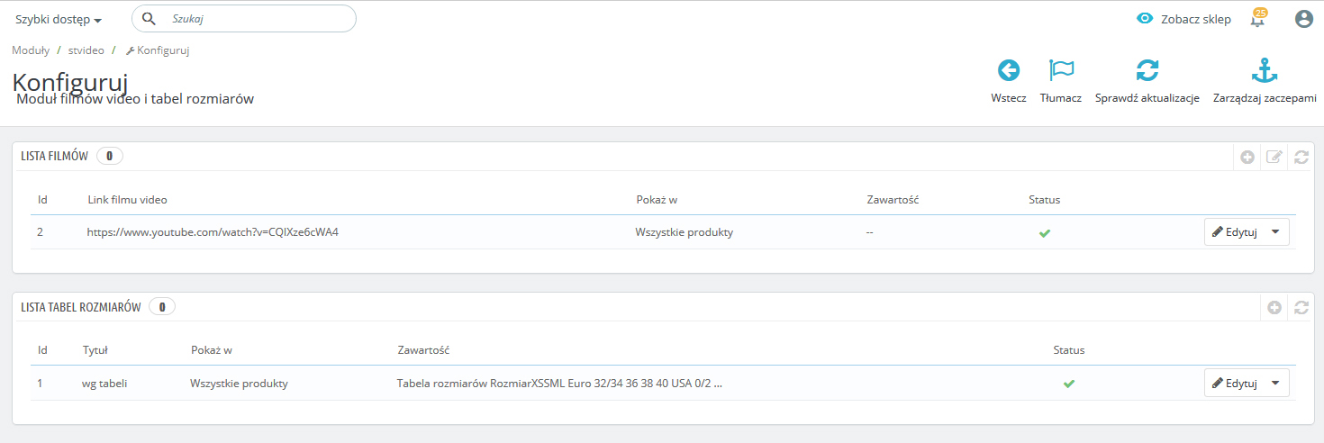
Task: Toggle status checkmark for wg tabeli row
Action: [1069, 384]
